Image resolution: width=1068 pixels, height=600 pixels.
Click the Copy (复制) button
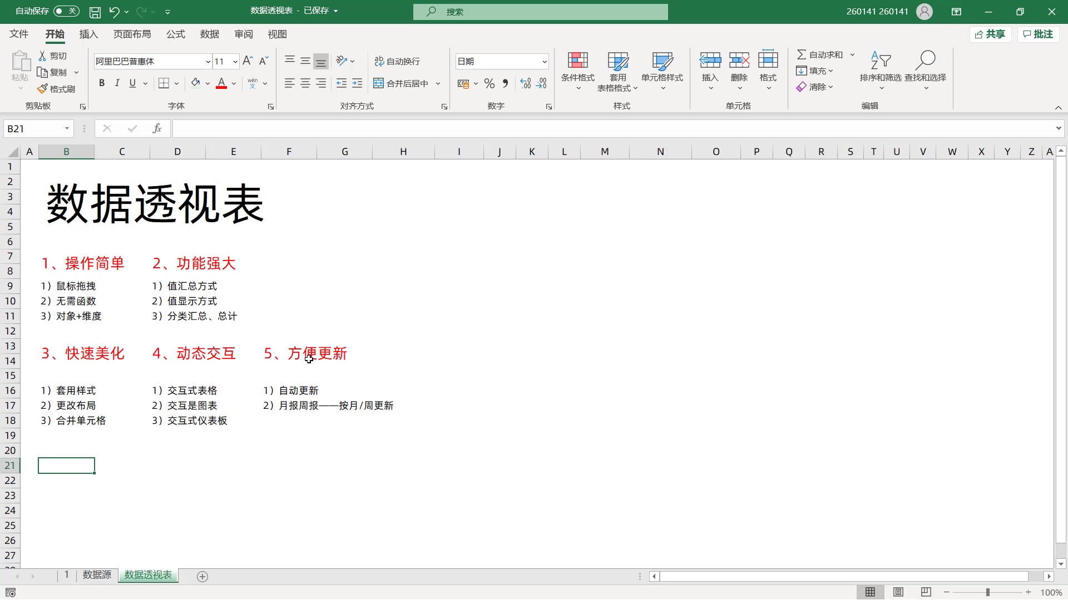52,72
